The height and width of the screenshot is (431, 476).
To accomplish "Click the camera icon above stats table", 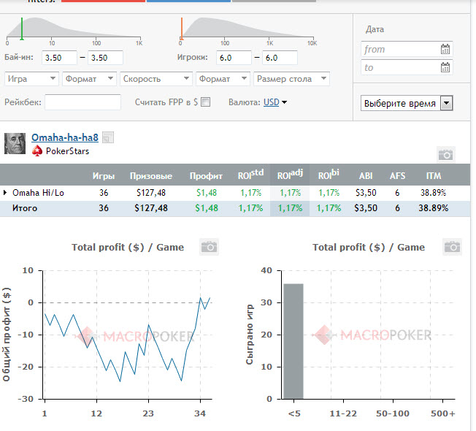I will coord(445,155).
